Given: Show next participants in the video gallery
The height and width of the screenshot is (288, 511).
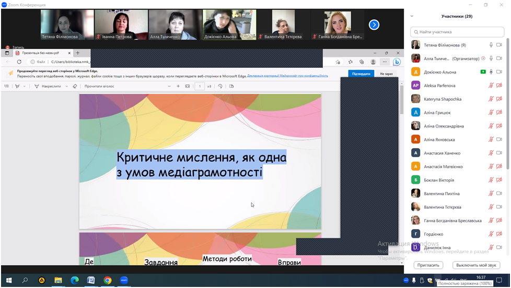Looking at the screenshot, I should [374, 25].
